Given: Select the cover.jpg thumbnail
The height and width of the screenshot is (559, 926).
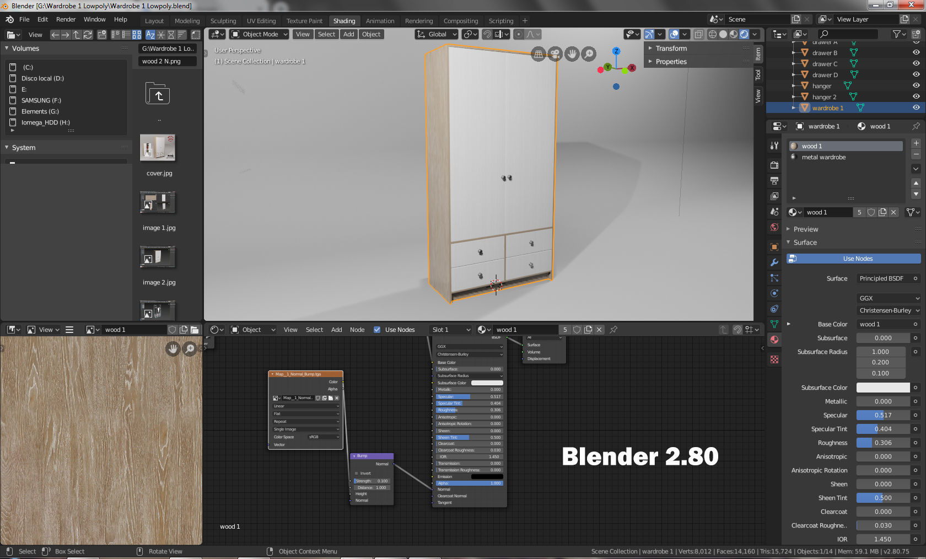Looking at the screenshot, I should (158, 148).
